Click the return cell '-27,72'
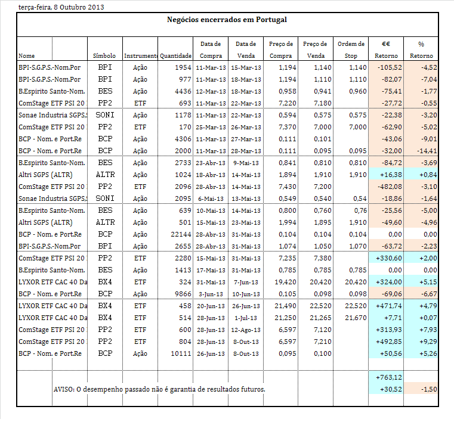 [391, 103]
